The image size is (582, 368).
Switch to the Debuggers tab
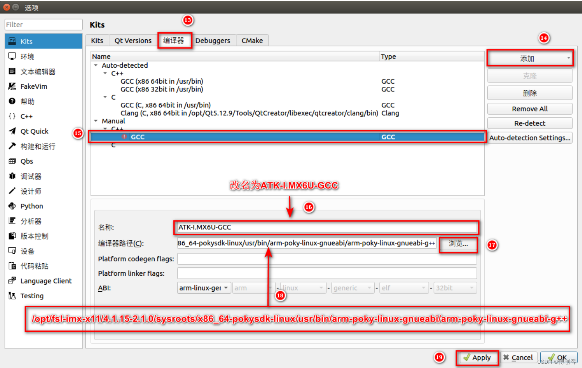(213, 40)
